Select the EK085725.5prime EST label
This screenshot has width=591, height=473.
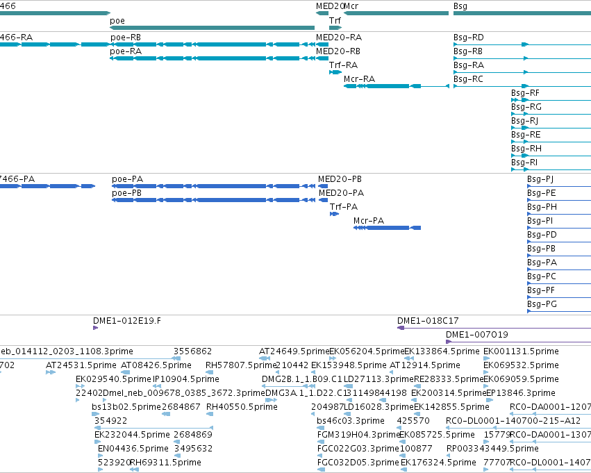tap(437, 435)
